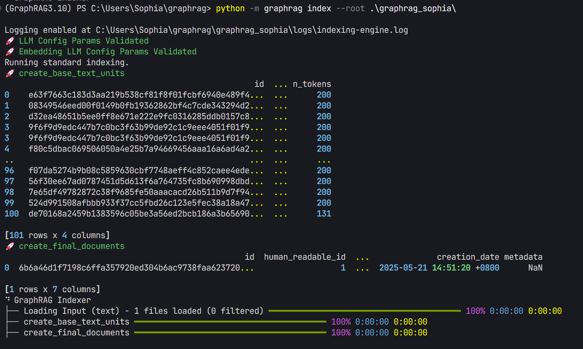
Task: Click the 100% value on the create_base_text_units row
Action: 341,322
